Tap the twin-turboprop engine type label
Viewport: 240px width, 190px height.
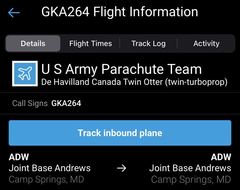click(196, 82)
